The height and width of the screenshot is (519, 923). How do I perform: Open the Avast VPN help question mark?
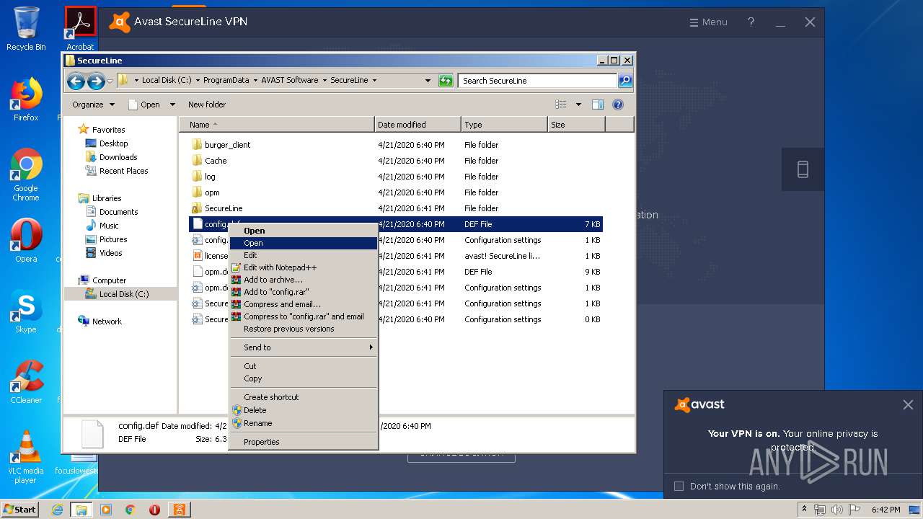(x=751, y=22)
